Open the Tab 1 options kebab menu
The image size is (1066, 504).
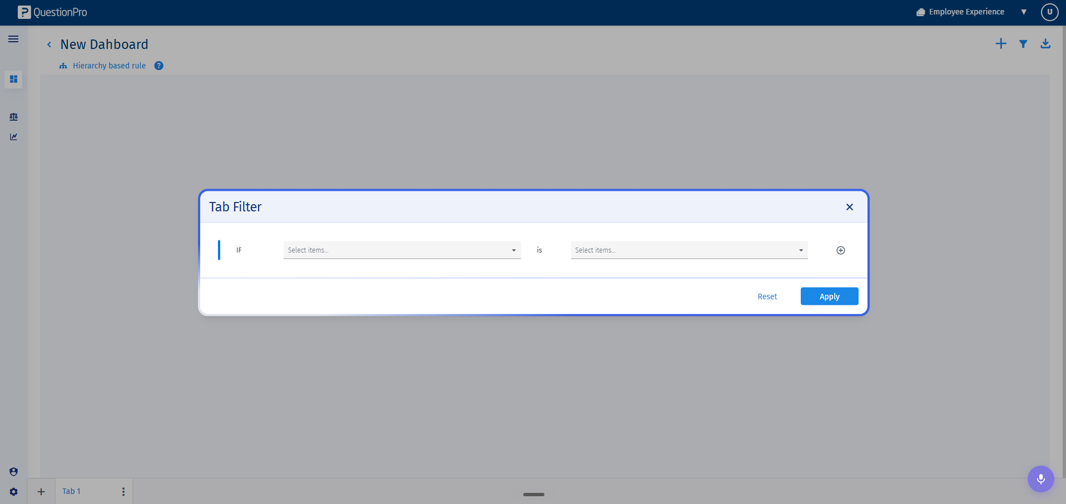pos(123,492)
